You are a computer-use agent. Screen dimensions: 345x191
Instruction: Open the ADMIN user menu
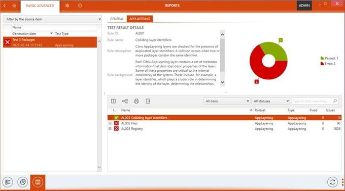coord(304,6)
